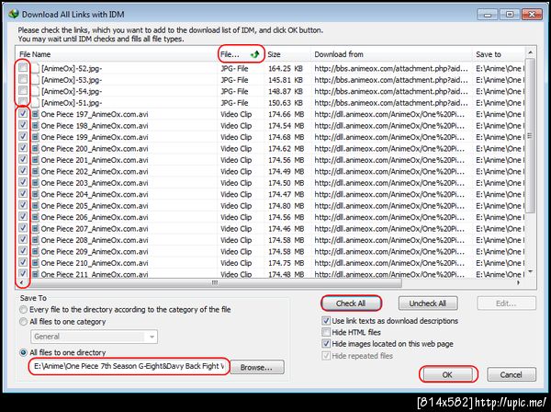Sort by Download from column header

point(391,54)
